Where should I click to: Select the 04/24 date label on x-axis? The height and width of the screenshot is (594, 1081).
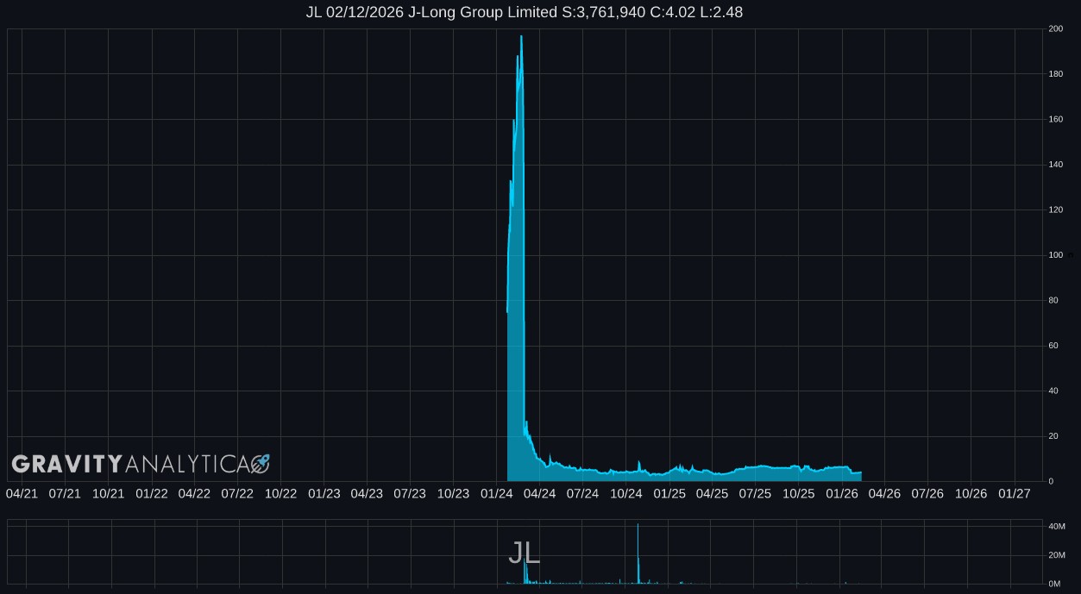pyautogui.click(x=539, y=494)
